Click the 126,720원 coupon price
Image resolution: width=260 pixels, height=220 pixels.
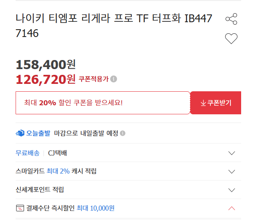[x=46, y=79]
